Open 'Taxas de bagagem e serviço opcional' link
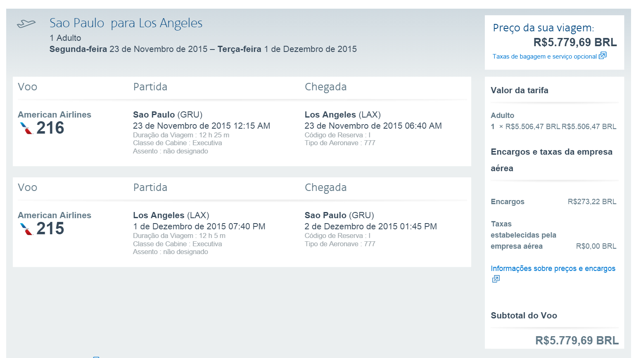This screenshot has height=358, width=636. [x=544, y=57]
